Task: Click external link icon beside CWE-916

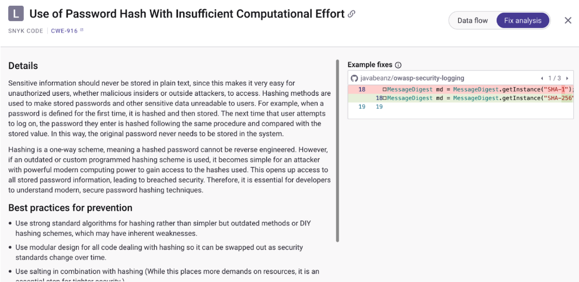Action: click(x=82, y=30)
